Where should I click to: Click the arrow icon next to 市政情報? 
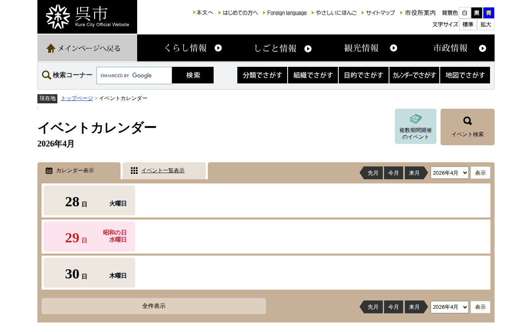[483, 48]
